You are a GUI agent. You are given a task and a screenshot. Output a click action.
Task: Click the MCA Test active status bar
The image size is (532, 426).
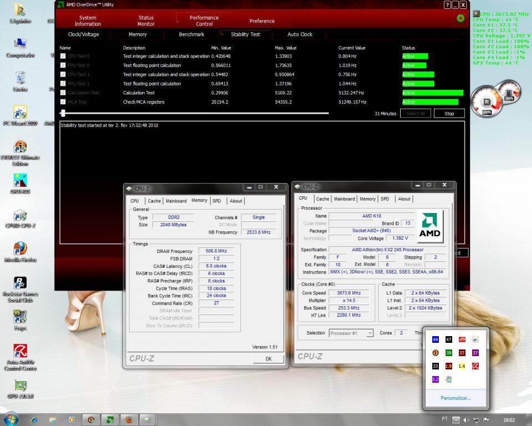coord(430,102)
